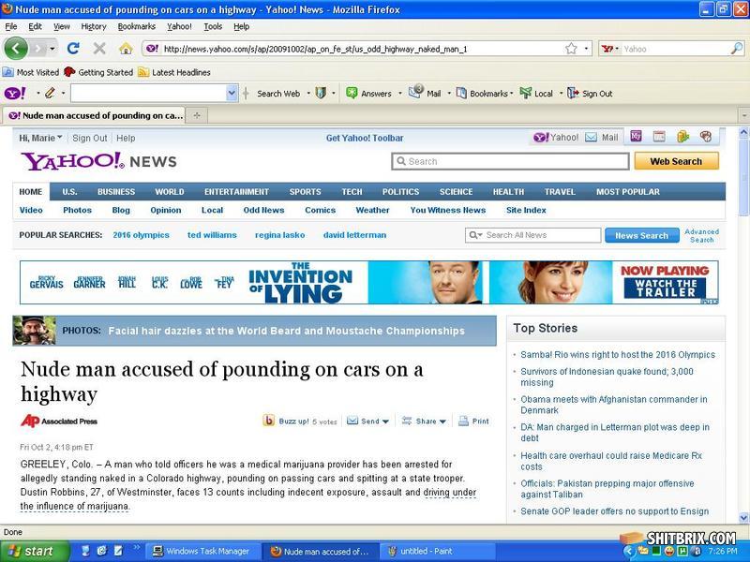Open the address bar bookmark dropdown arrow

click(x=586, y=49)
